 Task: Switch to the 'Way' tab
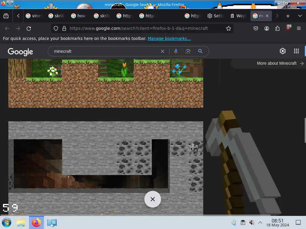coord(238,16)
